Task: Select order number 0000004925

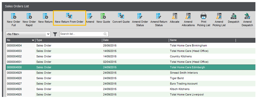Action: (x=14, y=94)
